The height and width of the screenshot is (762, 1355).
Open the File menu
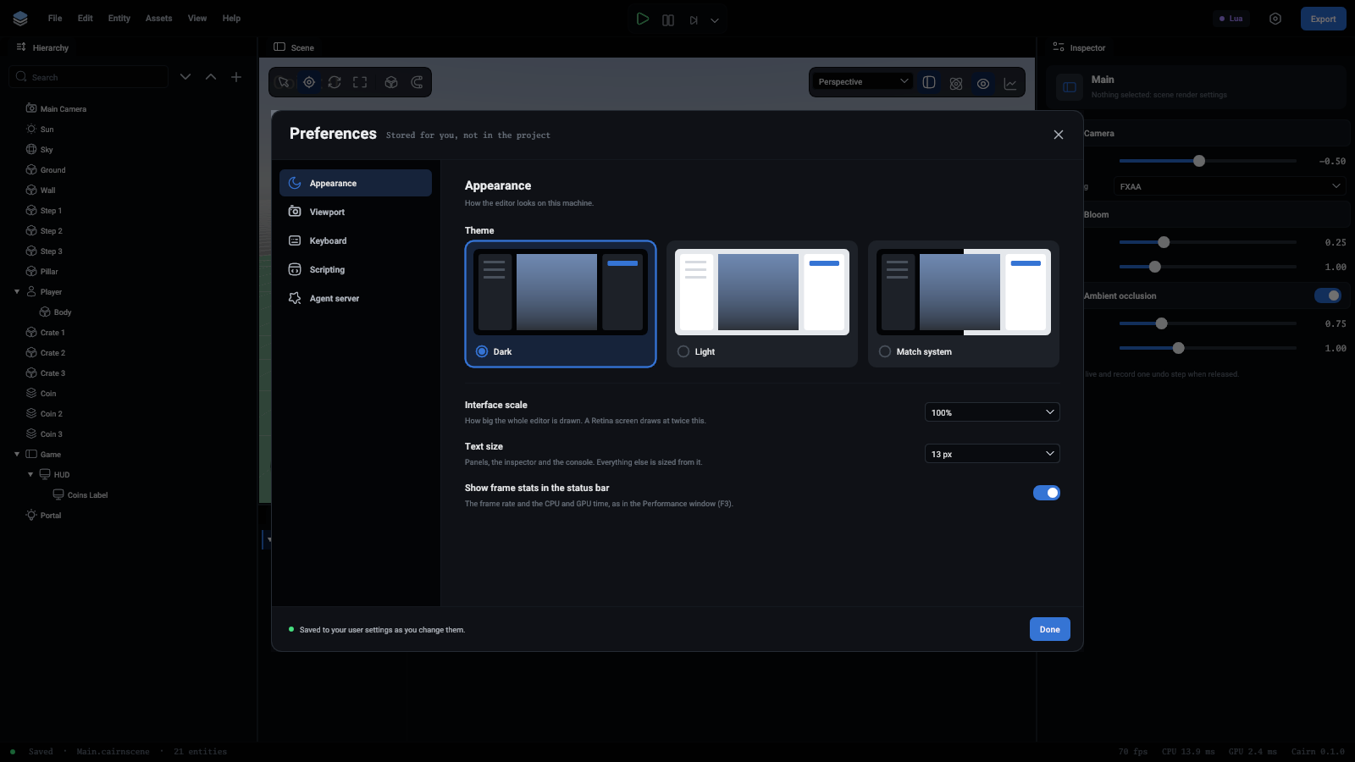tap(55, 18)
